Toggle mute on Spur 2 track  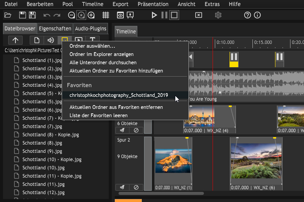(x=122, y=187)
